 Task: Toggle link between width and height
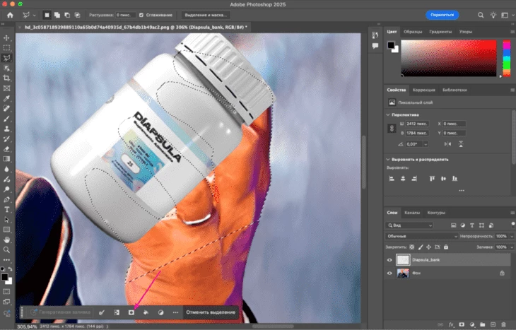[x=392, y=129]
